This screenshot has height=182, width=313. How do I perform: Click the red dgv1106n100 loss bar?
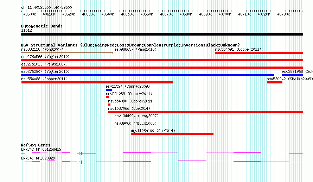click(172, 134)
